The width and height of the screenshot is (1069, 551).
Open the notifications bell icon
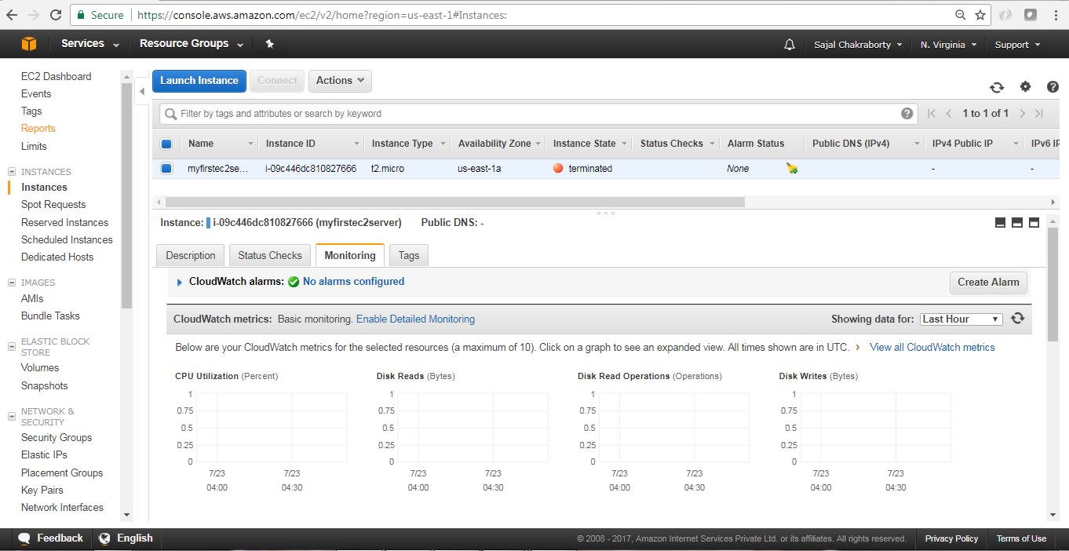(x=790, y=45)
